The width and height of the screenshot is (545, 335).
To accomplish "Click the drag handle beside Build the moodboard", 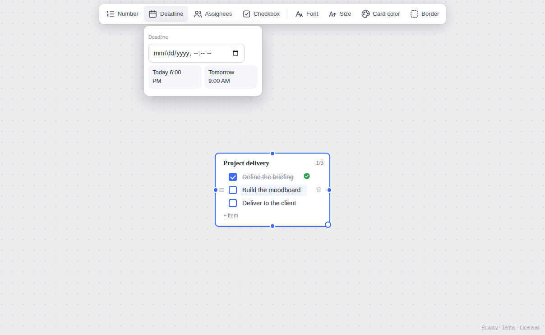I will pos(222,190).
